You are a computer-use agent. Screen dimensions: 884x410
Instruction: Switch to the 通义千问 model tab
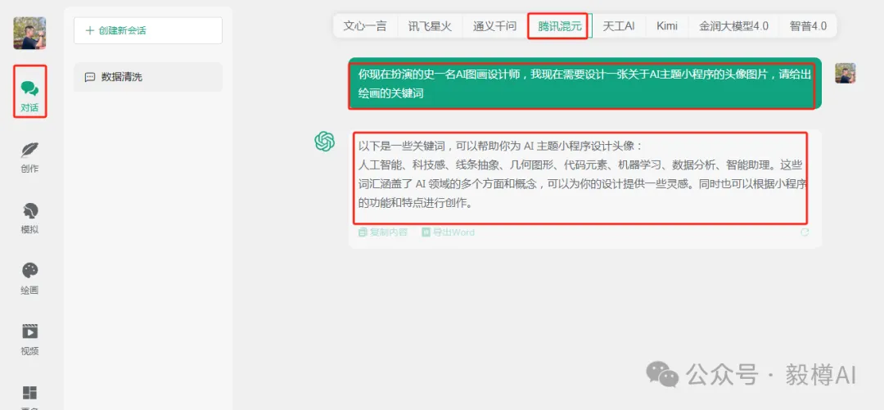[494, 26]
